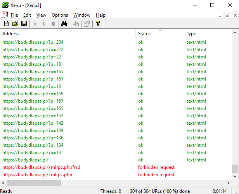Sort list by the Status column header

(160, 34)
